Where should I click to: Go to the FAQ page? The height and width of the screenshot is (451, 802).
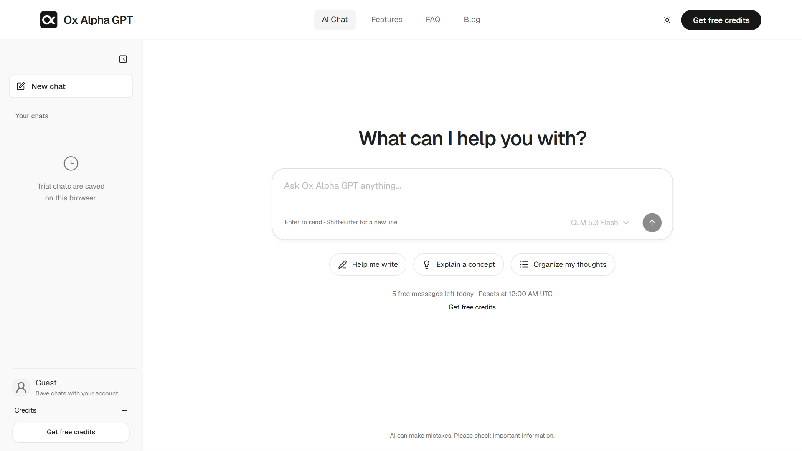click(x=433, y=20)
